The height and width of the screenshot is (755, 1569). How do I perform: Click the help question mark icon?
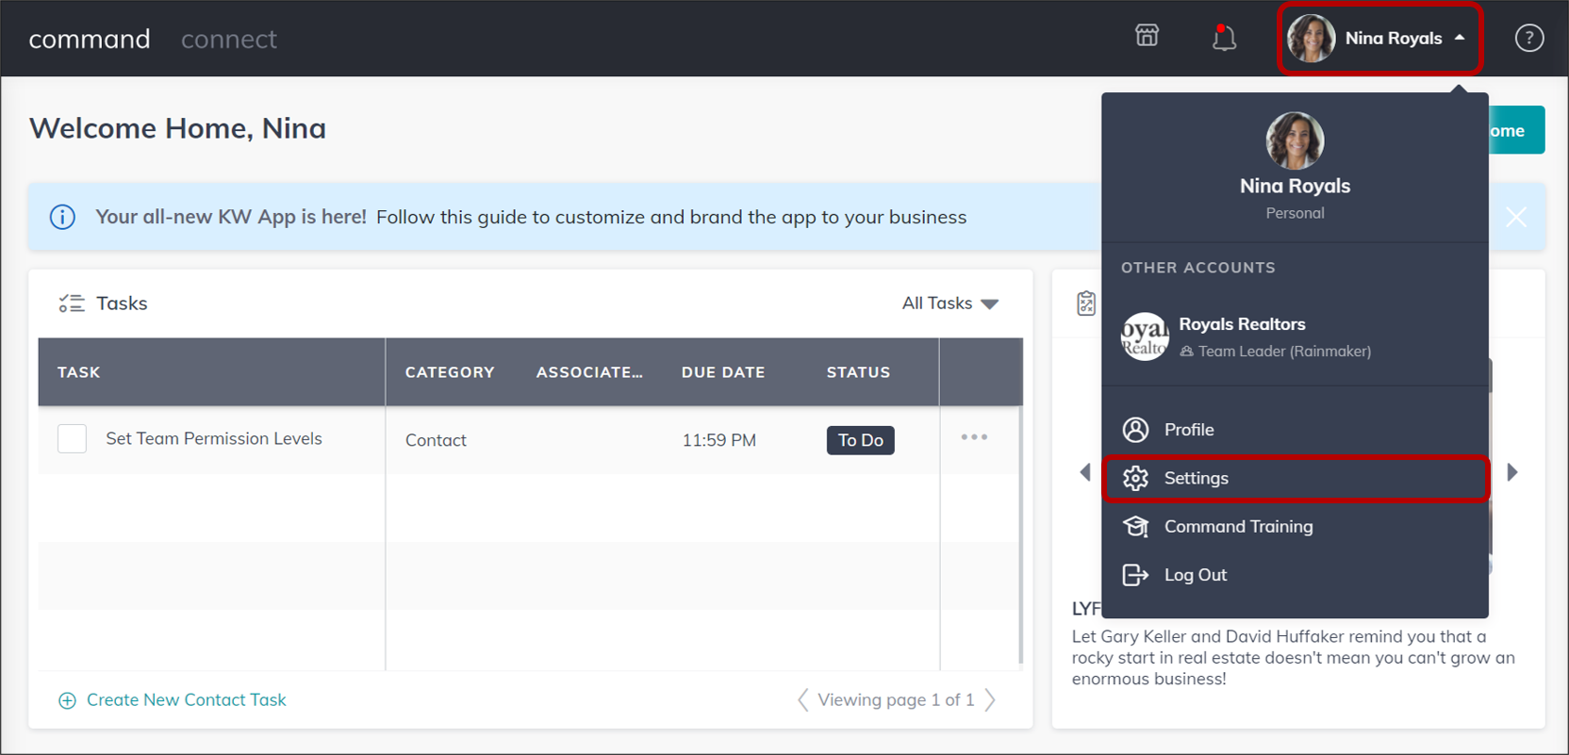click(1528, 39)
